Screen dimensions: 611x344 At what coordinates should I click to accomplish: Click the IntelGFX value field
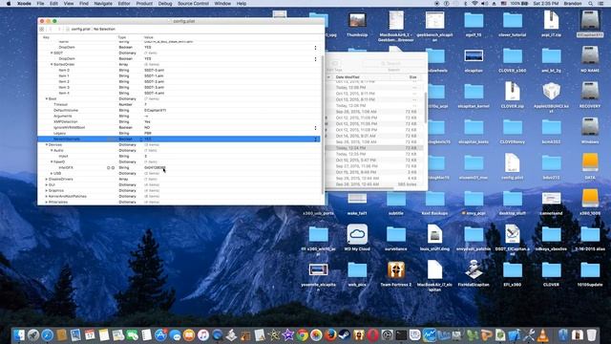pos(155,168)
